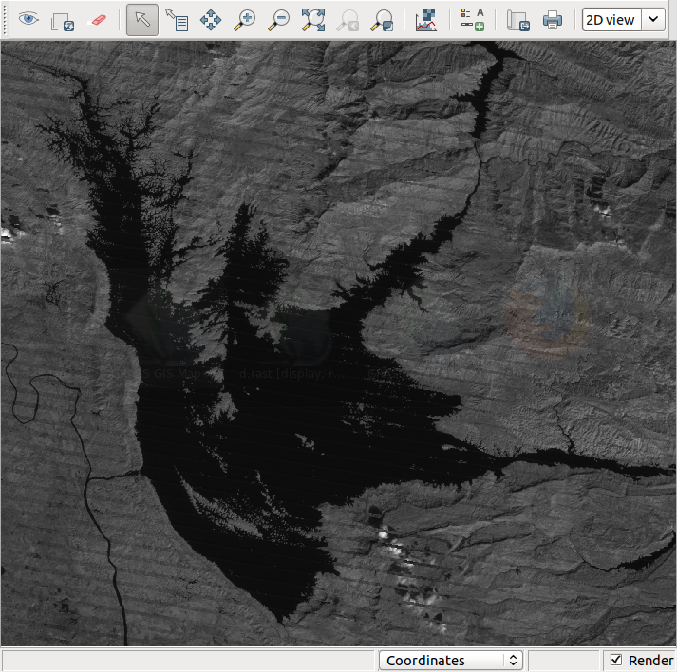677x672 pixels.
Task: Choose the Zoom out magnifier
Action: click(x=279, y=20)
